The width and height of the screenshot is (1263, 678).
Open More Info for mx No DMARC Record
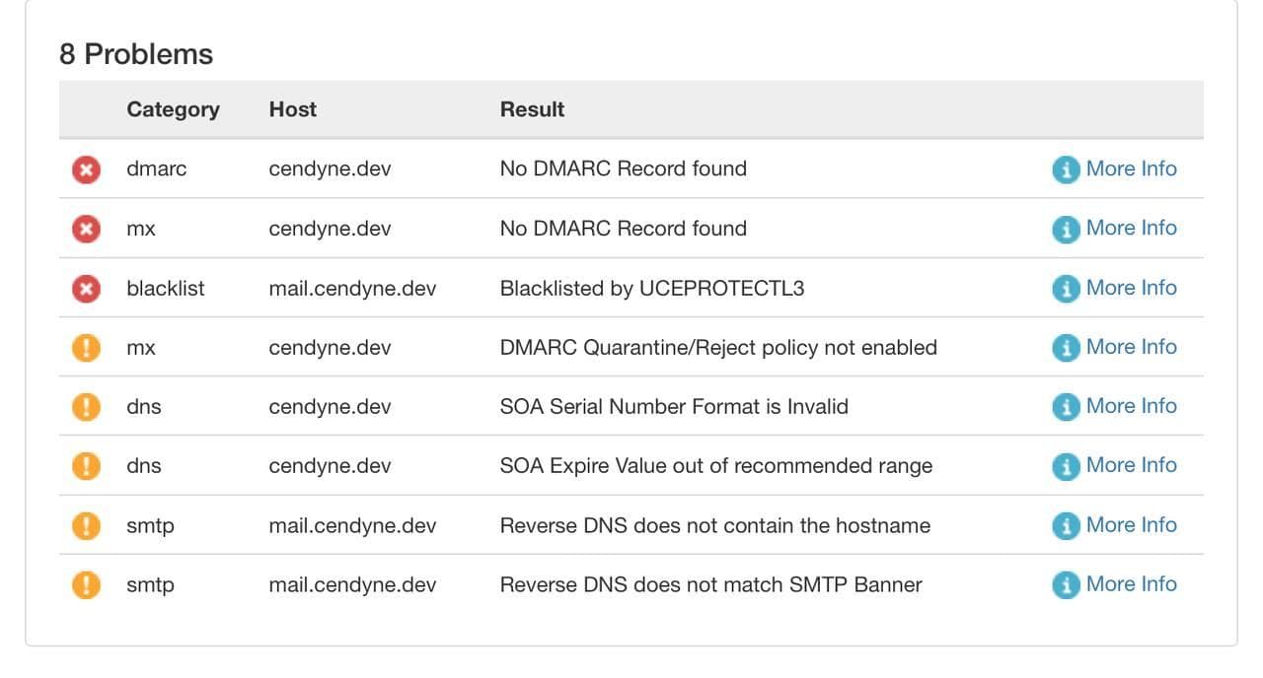(x=1131, y=228)
